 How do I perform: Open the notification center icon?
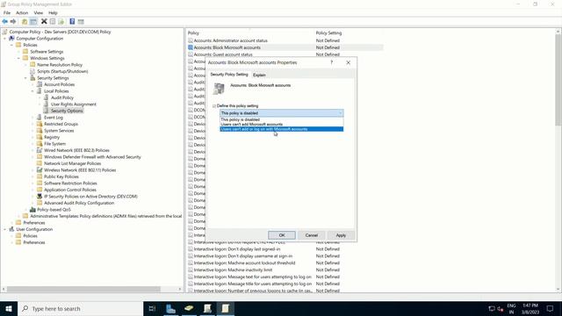tap(551, 308)
